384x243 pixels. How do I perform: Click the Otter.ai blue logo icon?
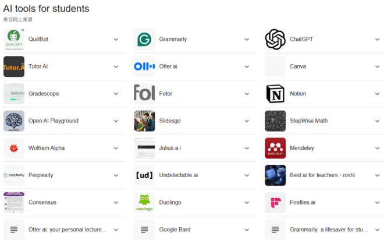pos(144,66)
